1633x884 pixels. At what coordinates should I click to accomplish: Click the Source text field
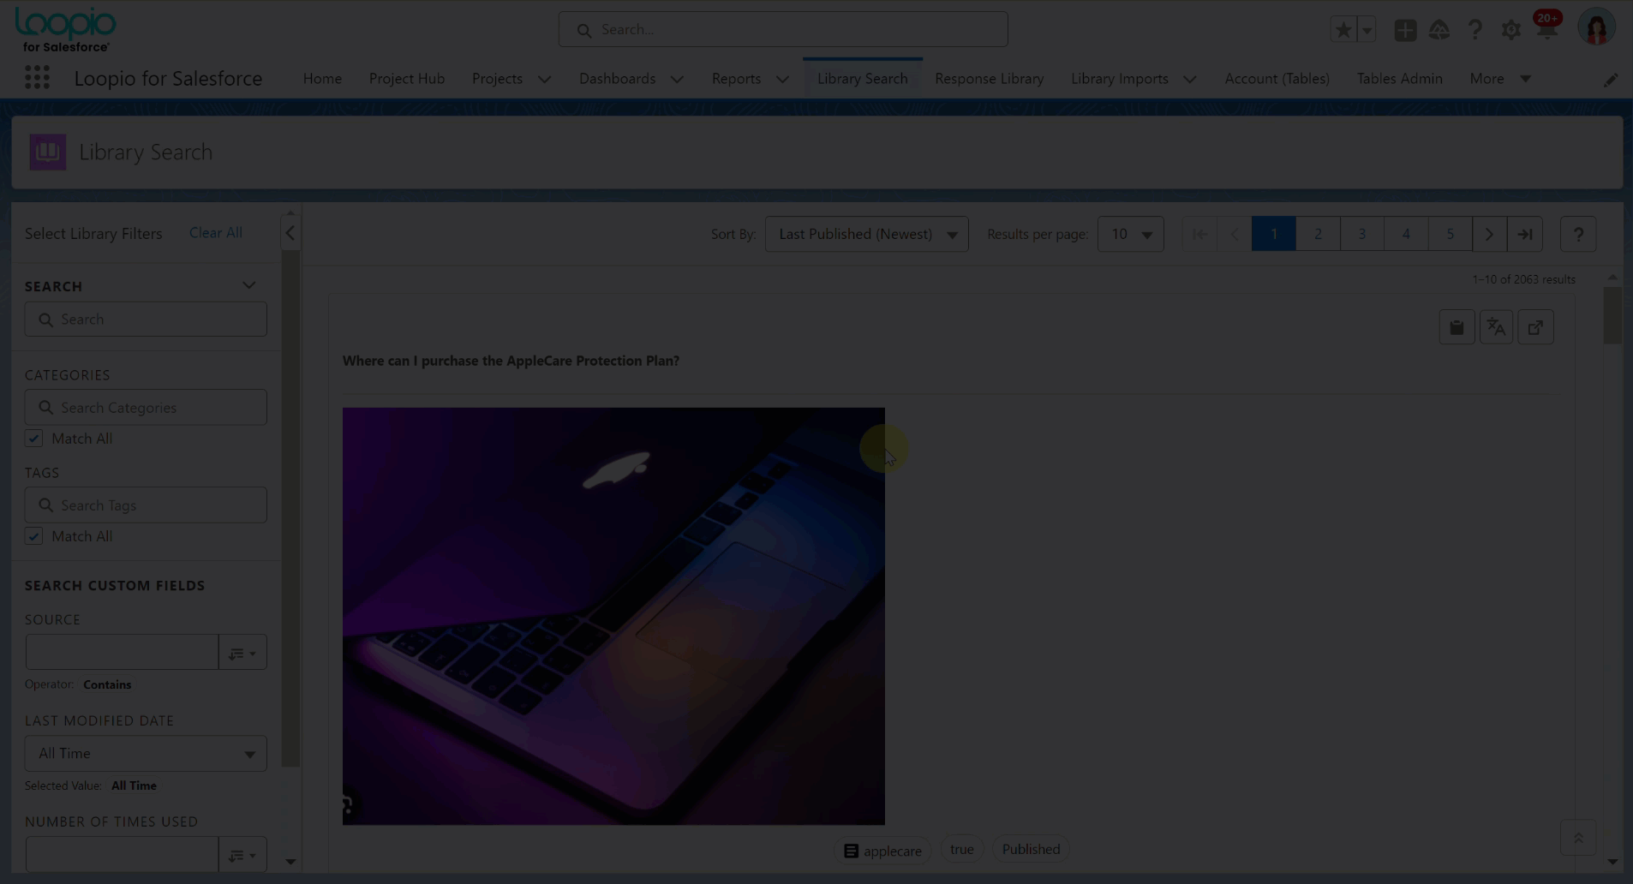coord(122,653)
